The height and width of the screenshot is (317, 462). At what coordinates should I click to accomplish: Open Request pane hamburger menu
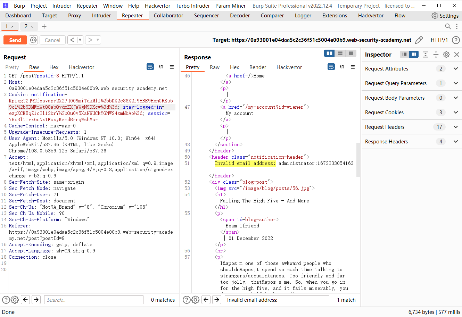[x=172, y=67]
